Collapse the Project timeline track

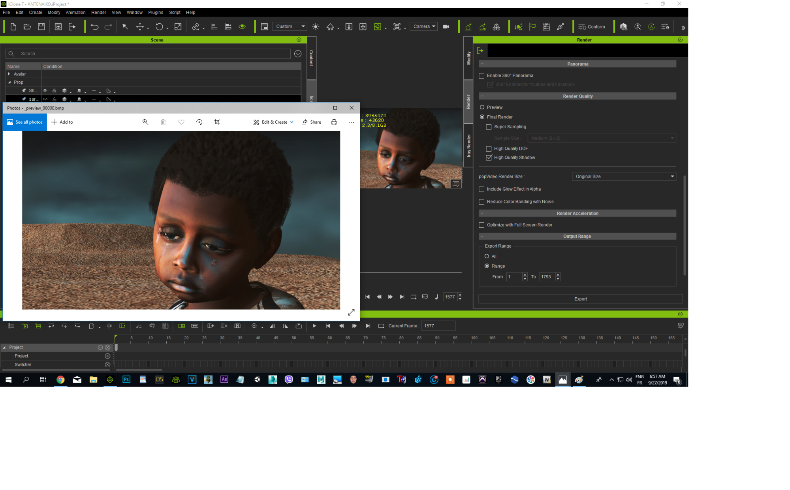point(4,347)
